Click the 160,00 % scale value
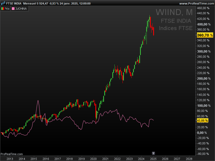The width and height of the screenshot is (215, 161). (203, 89)
